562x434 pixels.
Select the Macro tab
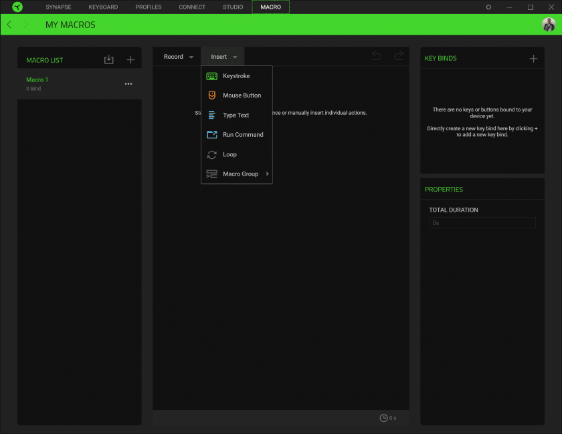point(270,7)
